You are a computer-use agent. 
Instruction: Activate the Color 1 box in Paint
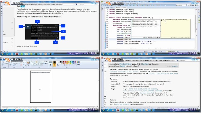click(54, 64)
